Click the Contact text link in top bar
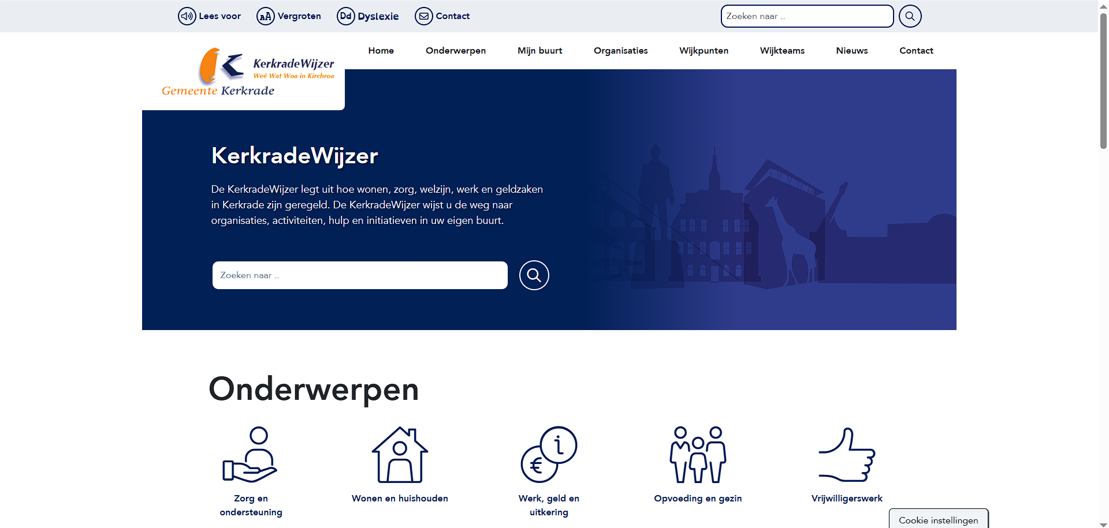1109x528 pixels. 453,16
